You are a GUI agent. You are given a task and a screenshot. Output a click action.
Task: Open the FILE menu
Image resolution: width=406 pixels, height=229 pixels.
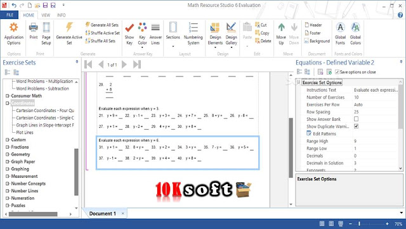10,15
